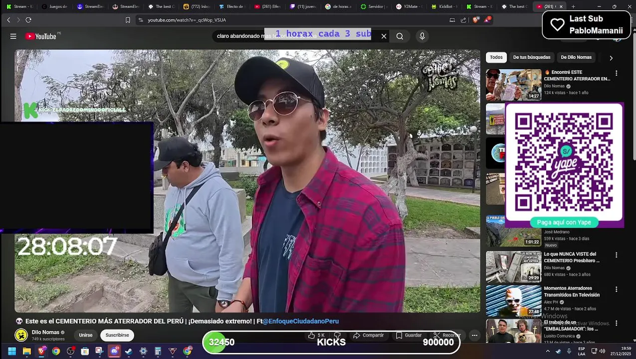Switch to the (772) Inbox tab
The image size is (636, 359).
point(197,6)
